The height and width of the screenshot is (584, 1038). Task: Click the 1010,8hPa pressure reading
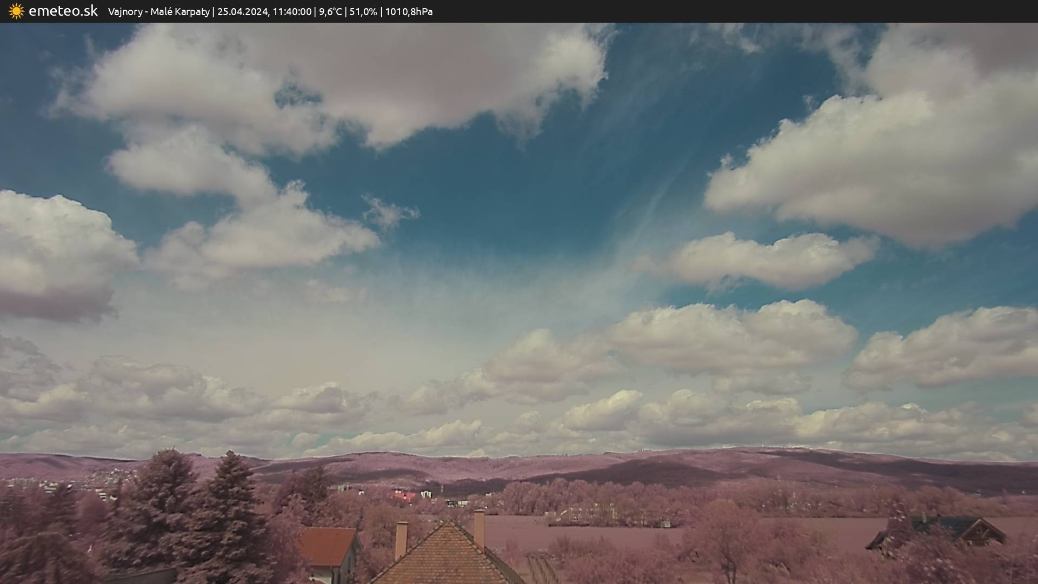point(409,12)
